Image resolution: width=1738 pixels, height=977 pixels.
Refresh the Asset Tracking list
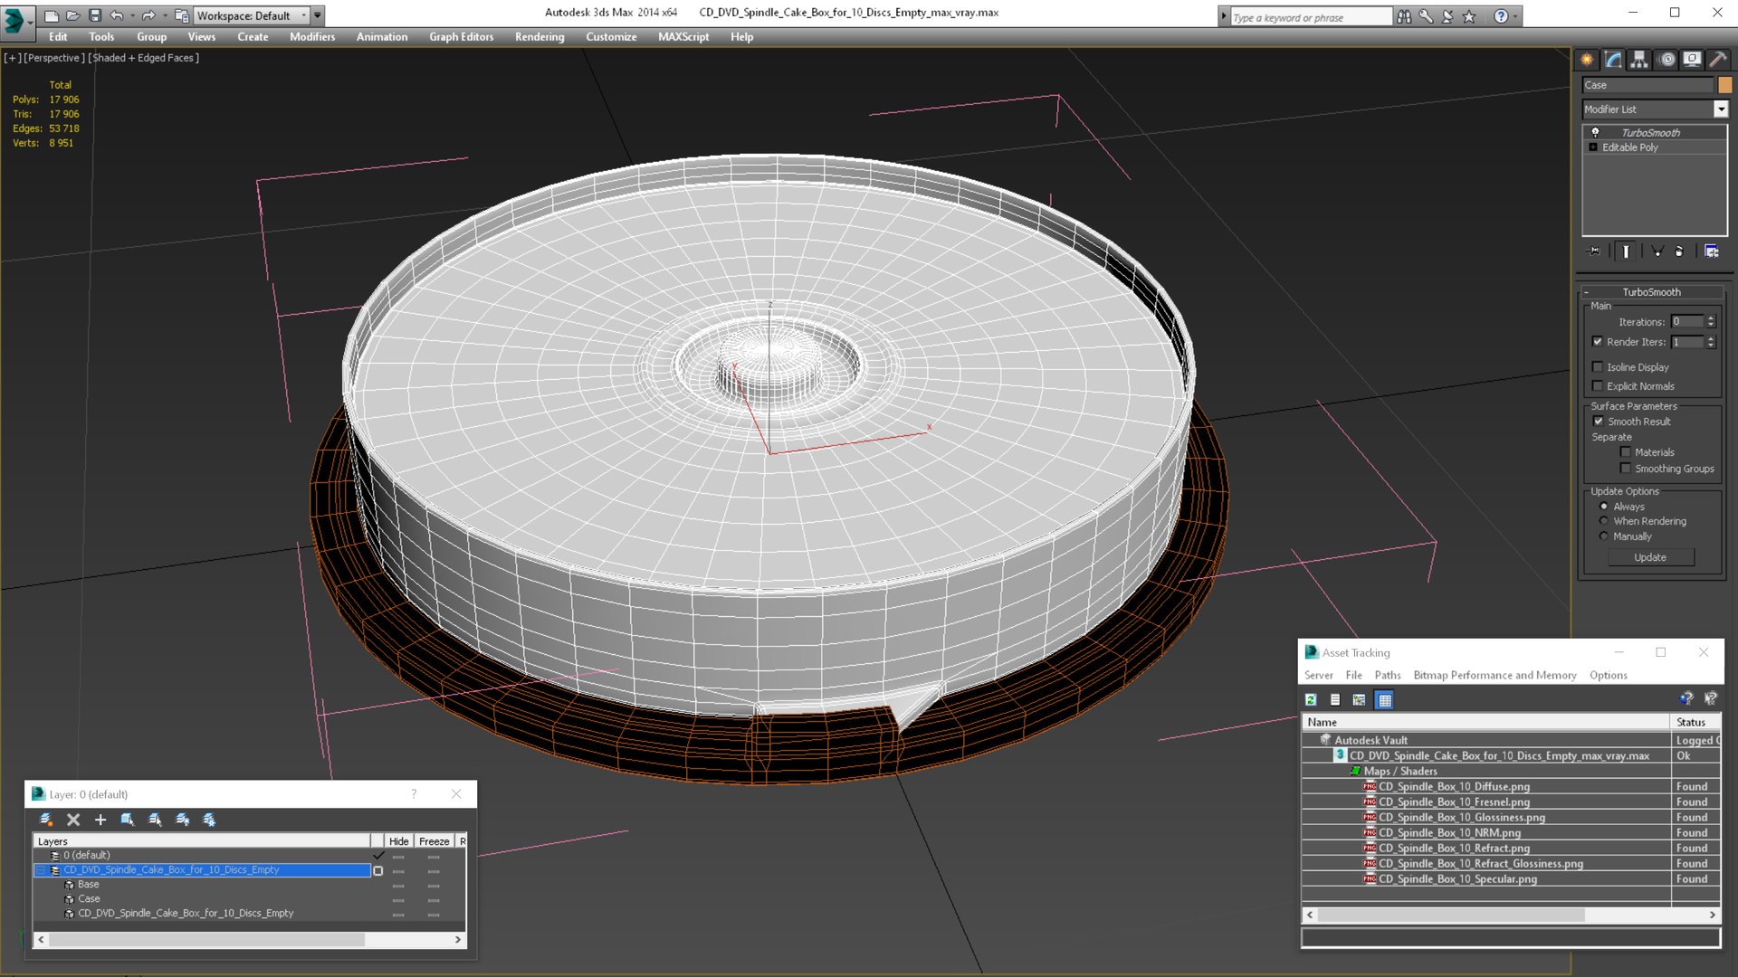pyautogui.click(x=1311, y=699)
